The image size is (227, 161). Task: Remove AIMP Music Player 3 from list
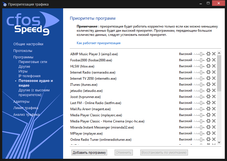click(214, 54)
